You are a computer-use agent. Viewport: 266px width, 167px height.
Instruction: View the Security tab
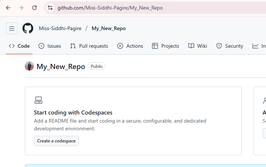click(x=230, y=46)
